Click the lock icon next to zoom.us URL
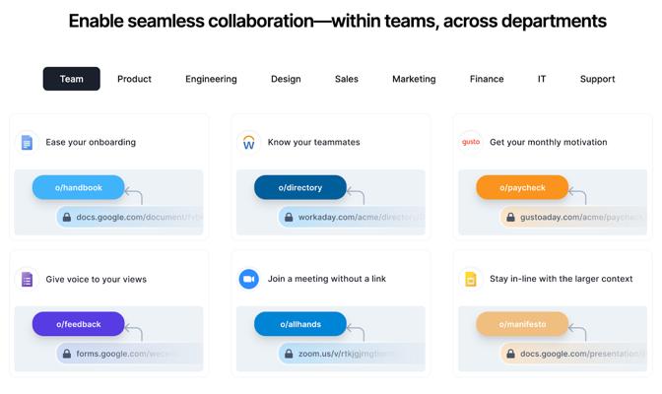The height and width of the screenshot is (394, 662). 289,354
